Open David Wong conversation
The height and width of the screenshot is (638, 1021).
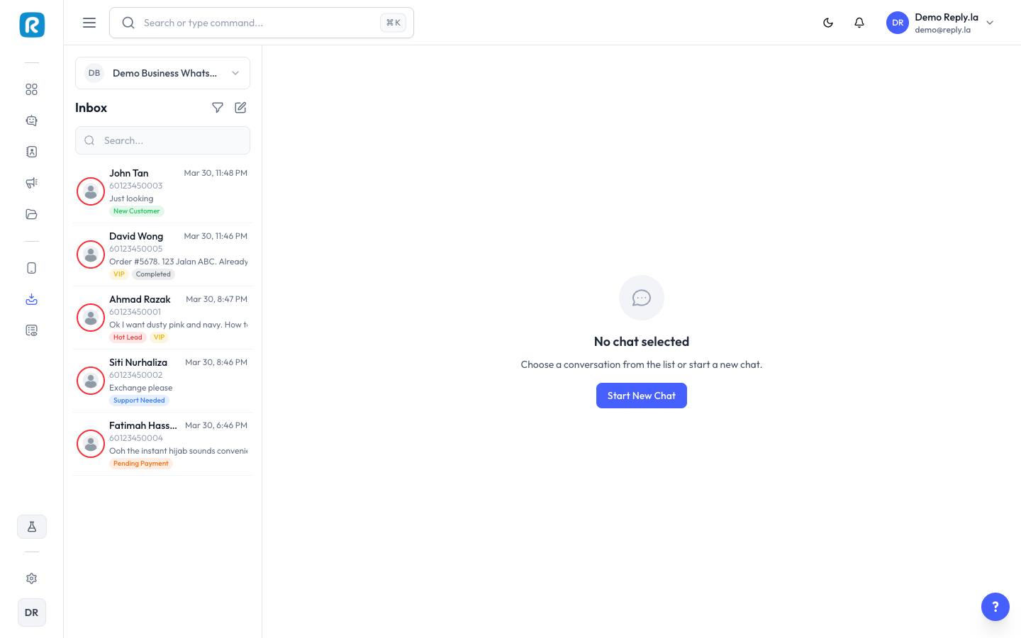click(x=162, y=254)
